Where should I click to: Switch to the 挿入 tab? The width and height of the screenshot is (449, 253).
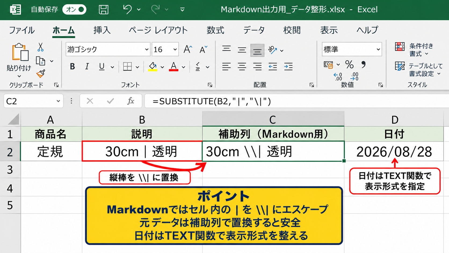click(x=102, y=30)
